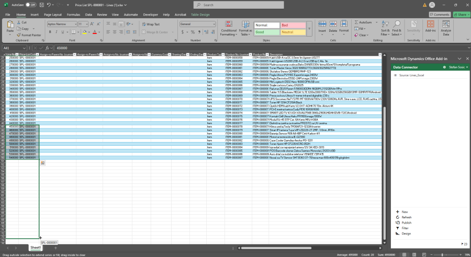Apply the red font color A
The width and height of the screenshot is (471, 257).
[95, 32]
